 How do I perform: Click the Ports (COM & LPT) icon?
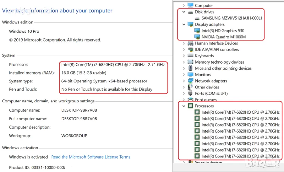point(190,93)
